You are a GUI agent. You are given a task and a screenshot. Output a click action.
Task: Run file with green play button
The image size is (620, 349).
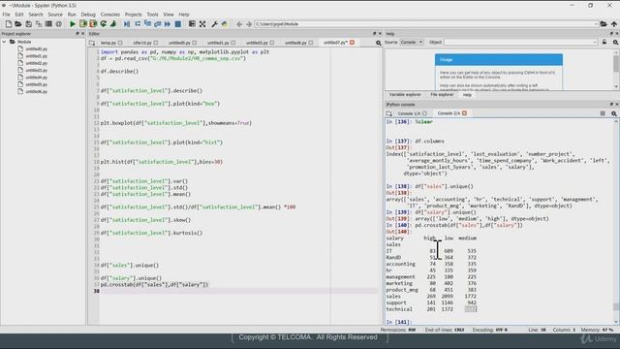[x=73, y=24]
